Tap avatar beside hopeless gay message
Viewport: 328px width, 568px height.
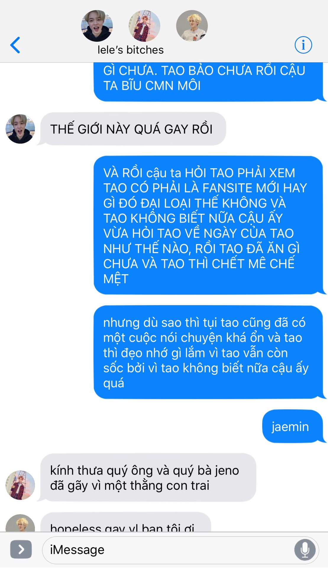(x=20, y=523)
